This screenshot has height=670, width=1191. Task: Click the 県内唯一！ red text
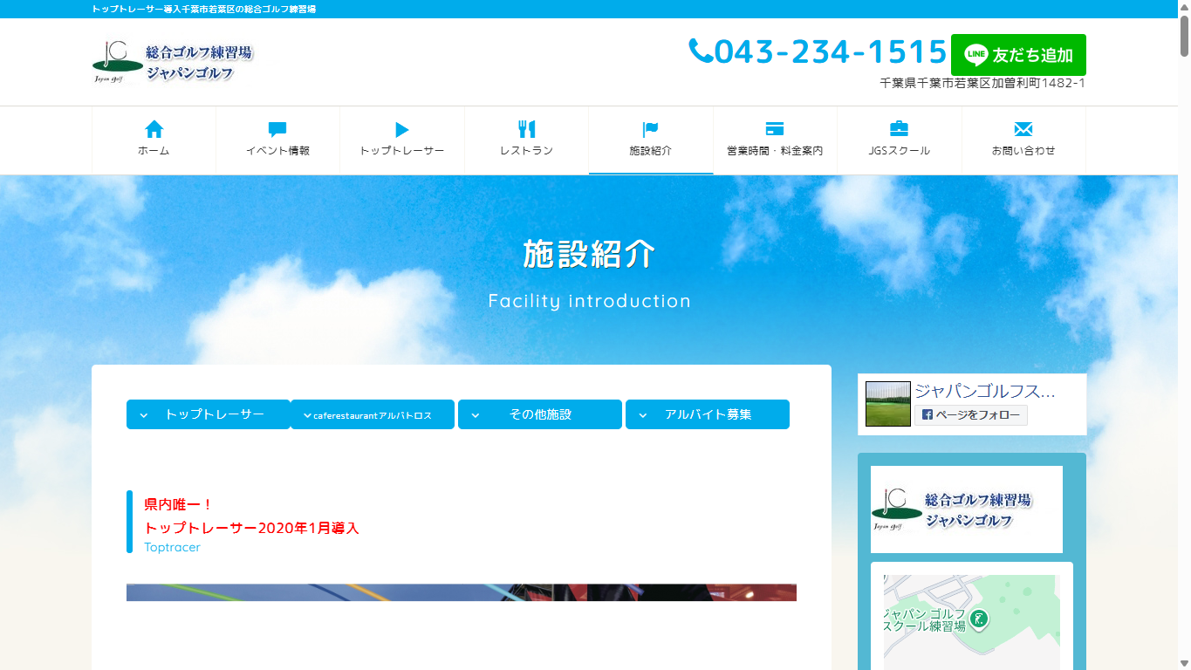pos(179,504)
